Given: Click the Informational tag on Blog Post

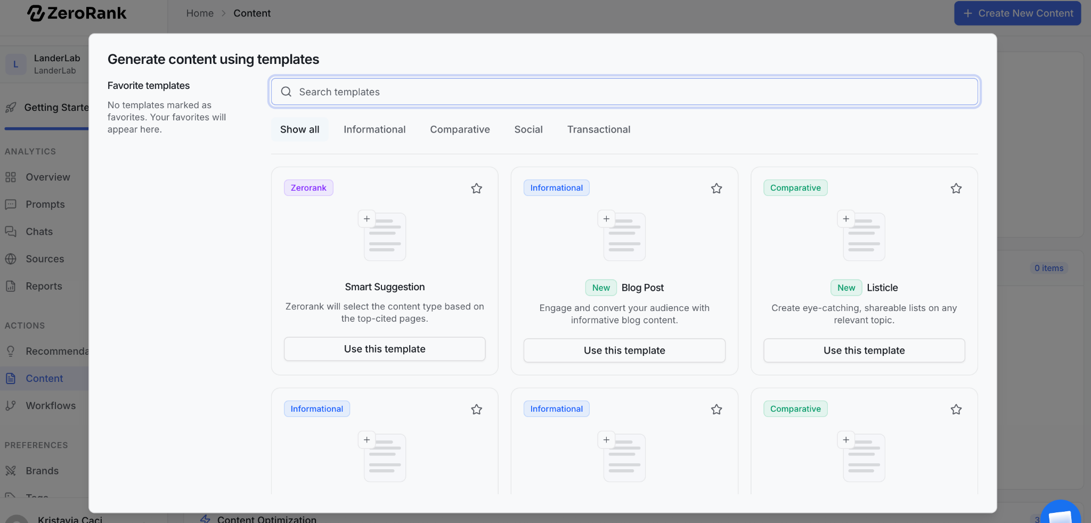Looking at the screenshot, I should [x=557, y=188].
